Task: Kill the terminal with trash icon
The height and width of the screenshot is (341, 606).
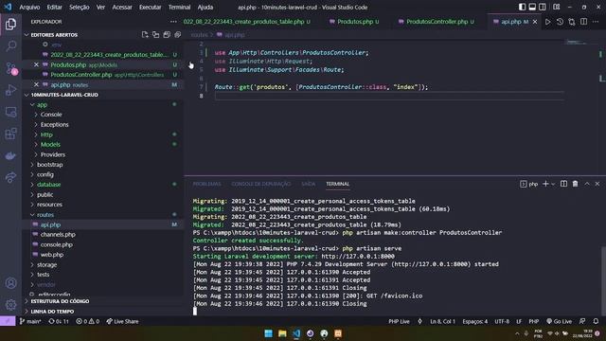Action: click(x=575, y=184)
